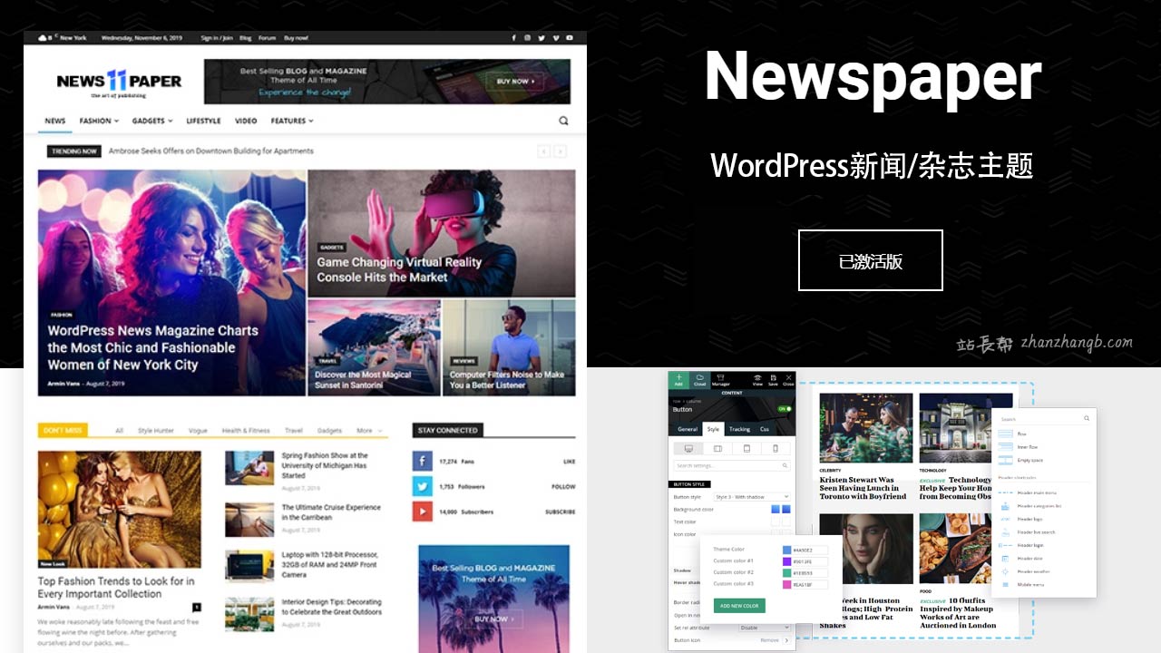Click the Mobile menu shortcode icon
This screenshot has width=1161, height=653.
point(1005,583)
